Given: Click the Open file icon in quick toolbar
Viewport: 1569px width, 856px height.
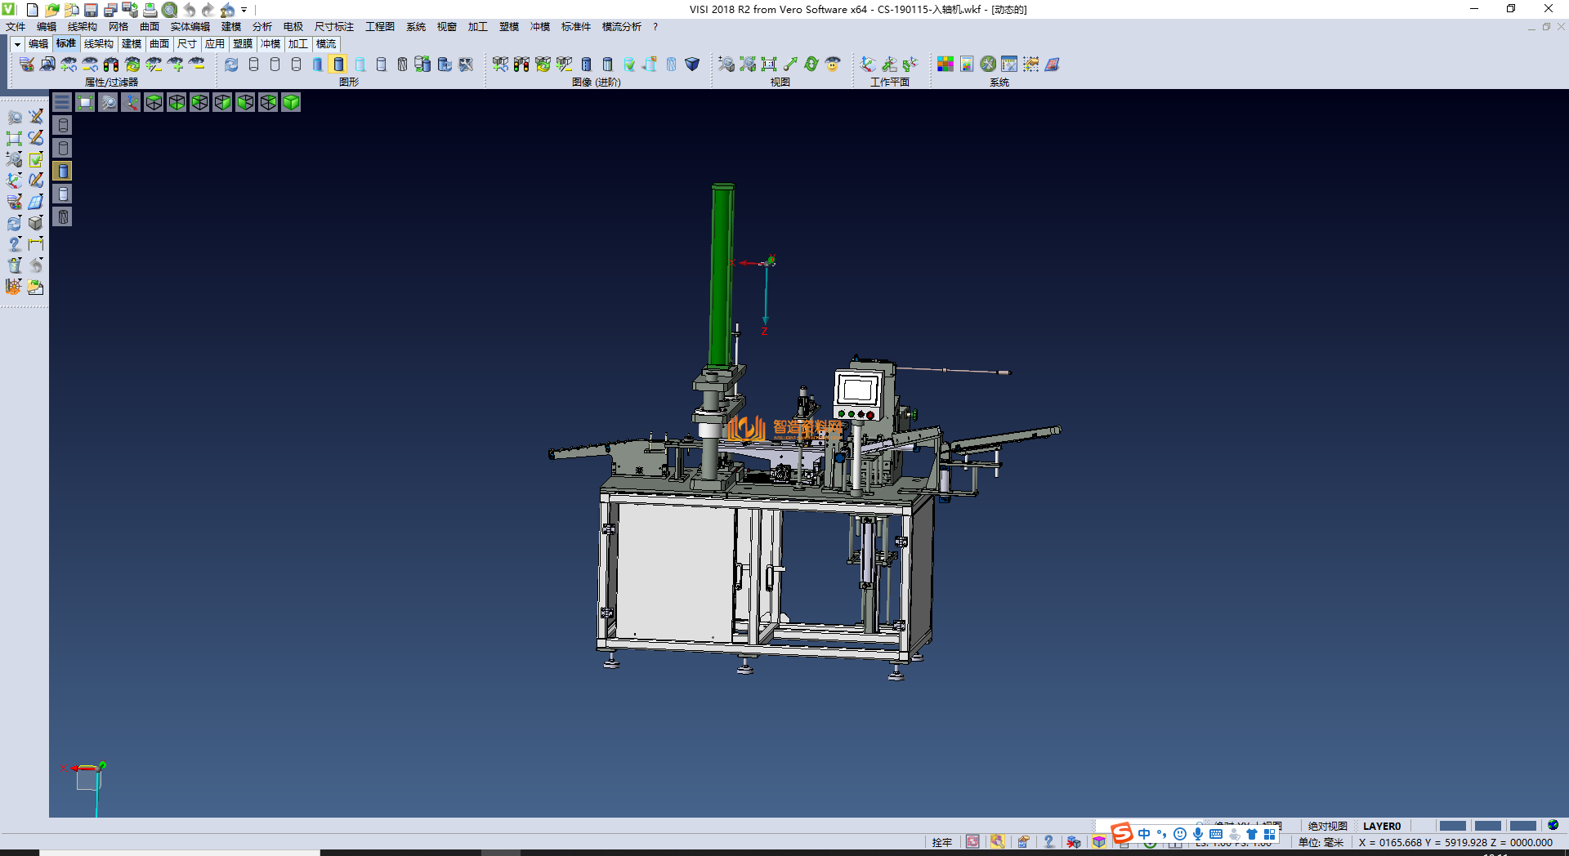Looking at the screenshot, I should (51, 10).
